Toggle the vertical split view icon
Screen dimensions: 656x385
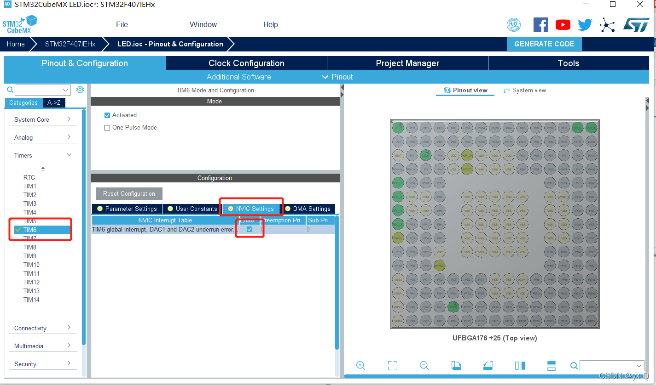pyautogui.click(x=520, y=366)
